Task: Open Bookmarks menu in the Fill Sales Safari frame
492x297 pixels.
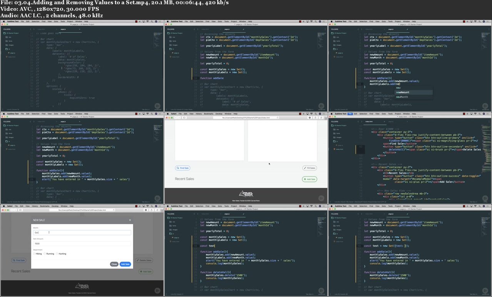Action: tap(208, 114)
